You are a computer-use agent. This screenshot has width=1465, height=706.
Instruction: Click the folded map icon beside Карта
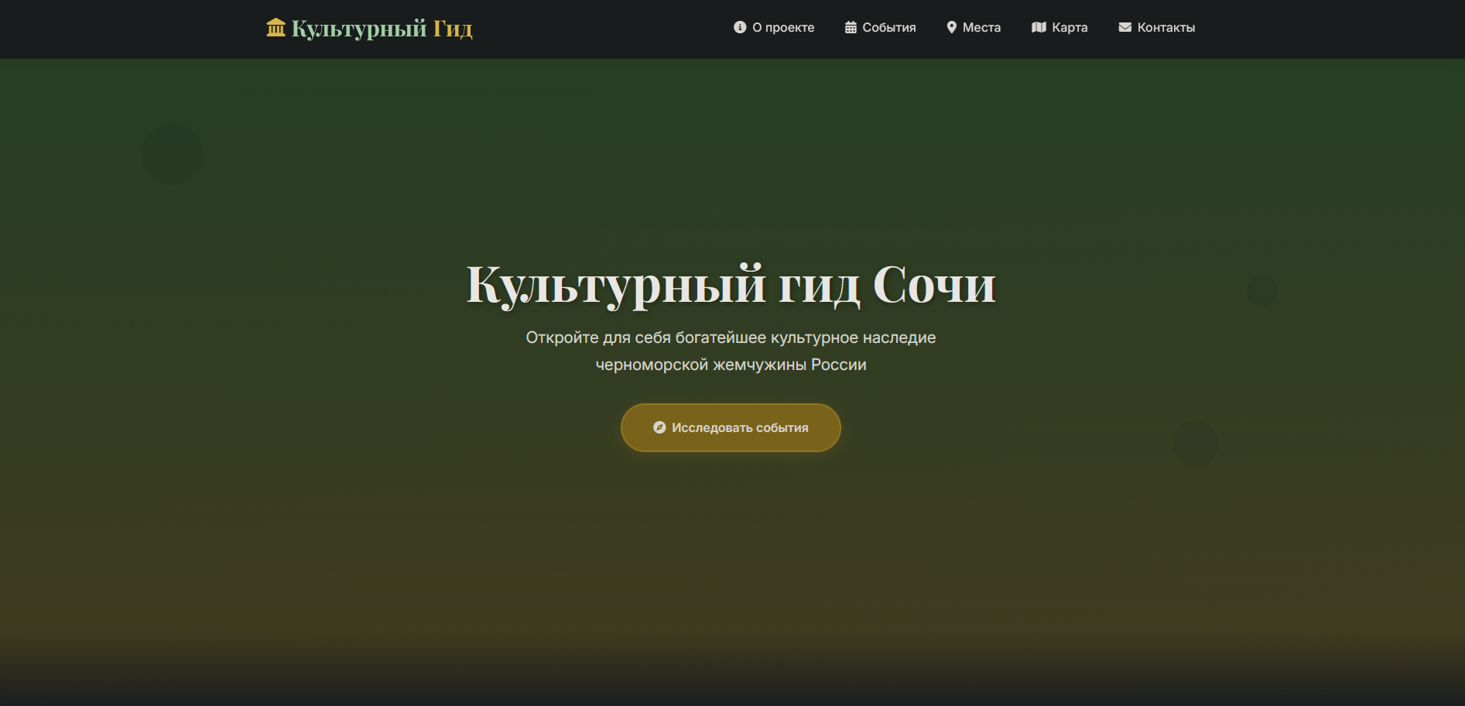coord(1039,27)
